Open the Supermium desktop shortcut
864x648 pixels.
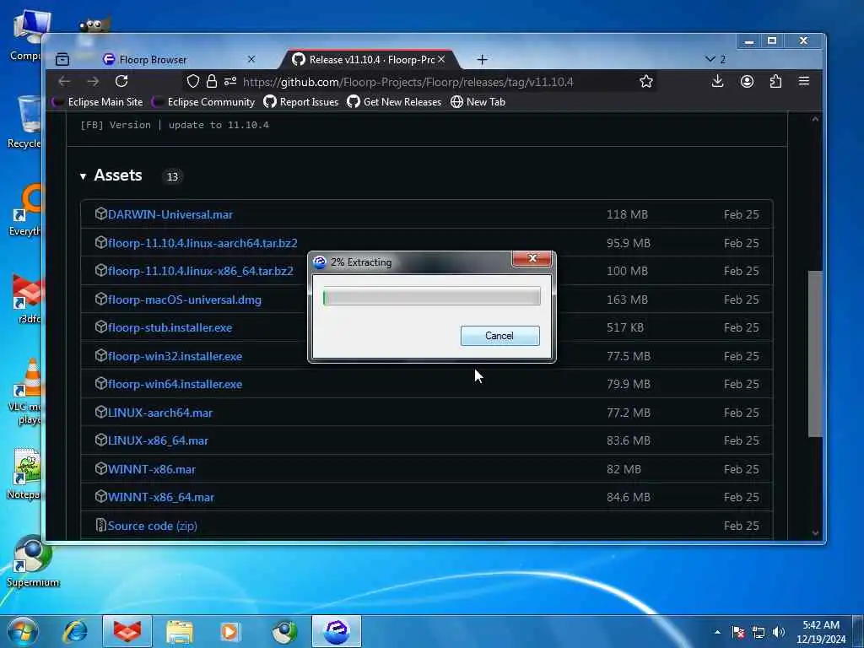(x=32, y=561)
